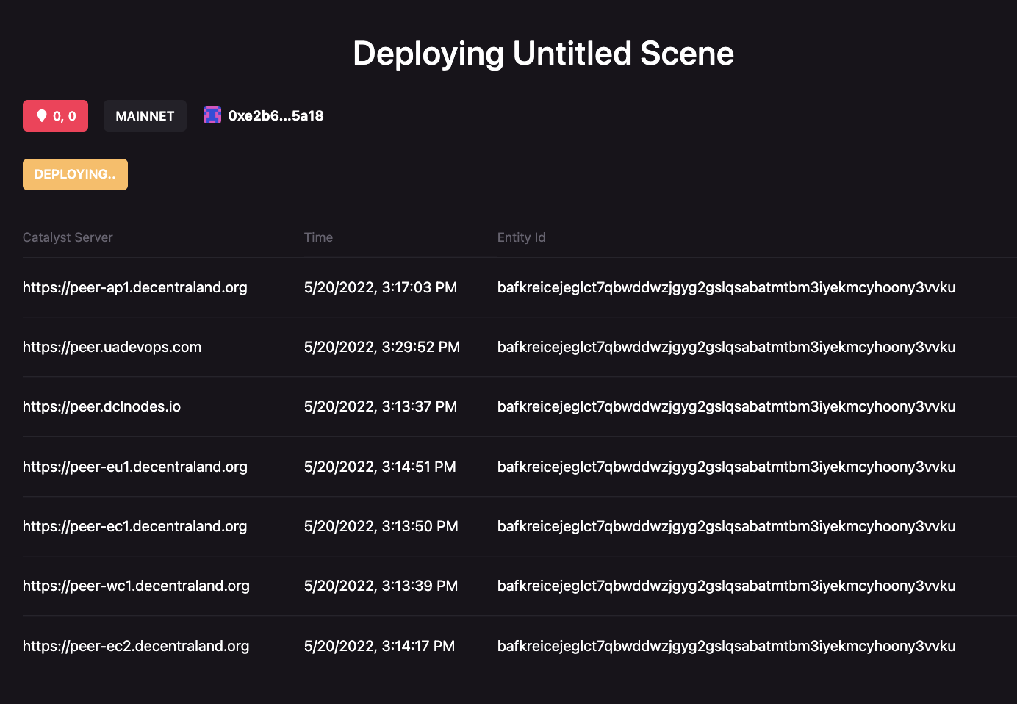Open the peer.dclnodes.io server link
Image resolution: width=1017 pixels, height=704 pixels.
pos(101,406)
